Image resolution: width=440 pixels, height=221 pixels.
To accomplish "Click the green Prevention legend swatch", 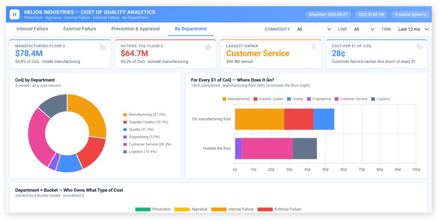I will coord(142,209).
